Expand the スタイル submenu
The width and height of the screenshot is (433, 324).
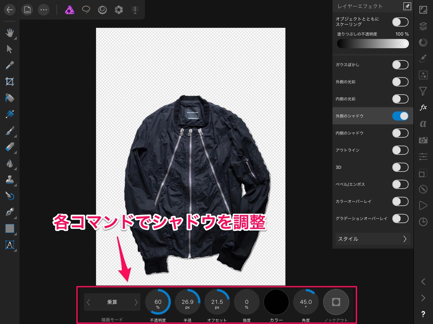click(x=372, y=239)
